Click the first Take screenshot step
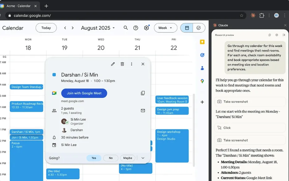This screenshot has height=181, width=289. pos(250,102)
